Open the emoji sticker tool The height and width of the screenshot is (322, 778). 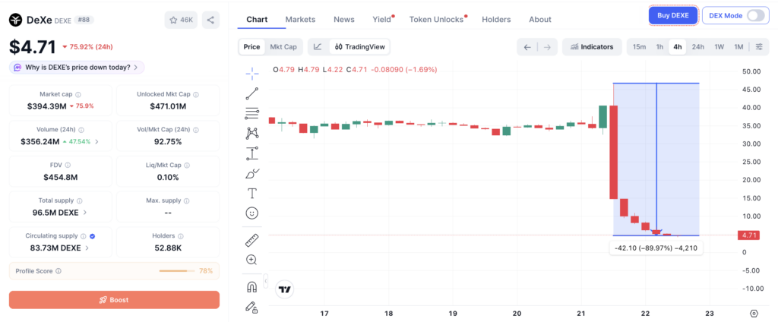tap(252, 213)
